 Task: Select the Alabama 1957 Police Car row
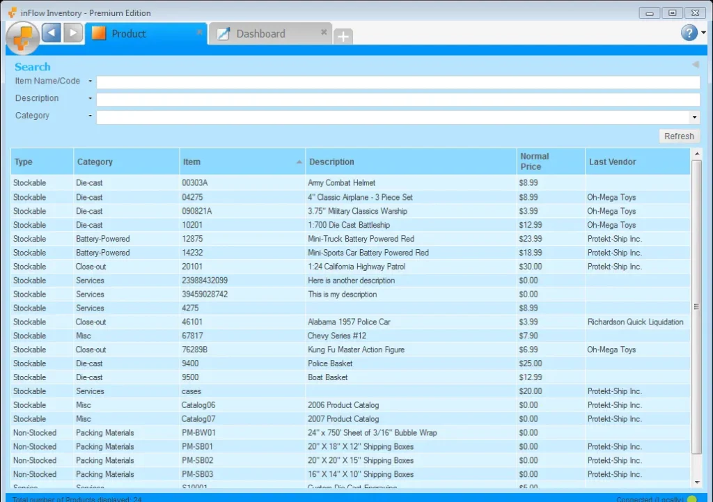(350, 322)
